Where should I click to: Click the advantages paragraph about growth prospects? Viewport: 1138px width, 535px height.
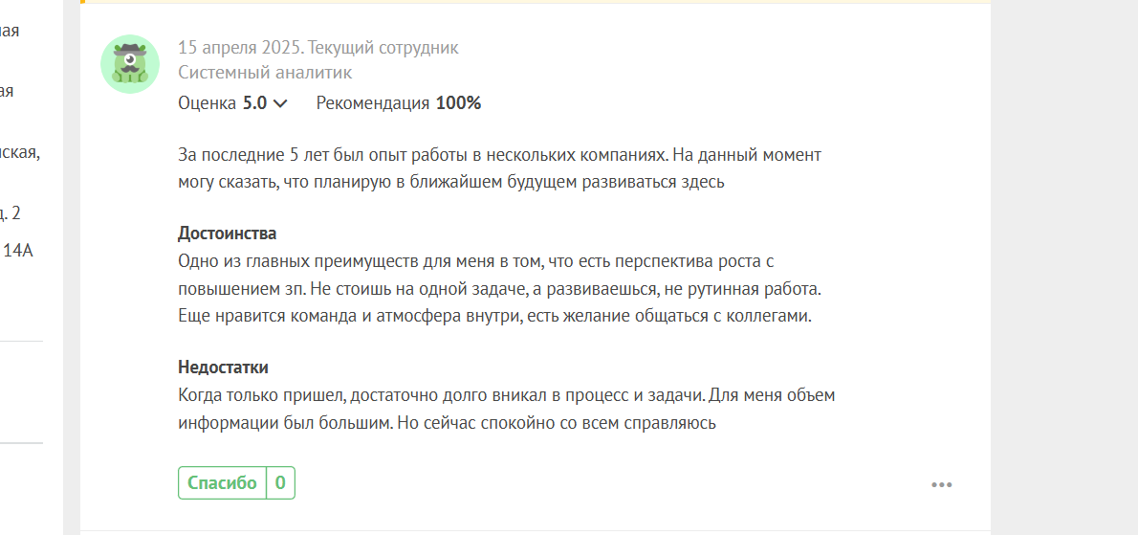point(499,288)
